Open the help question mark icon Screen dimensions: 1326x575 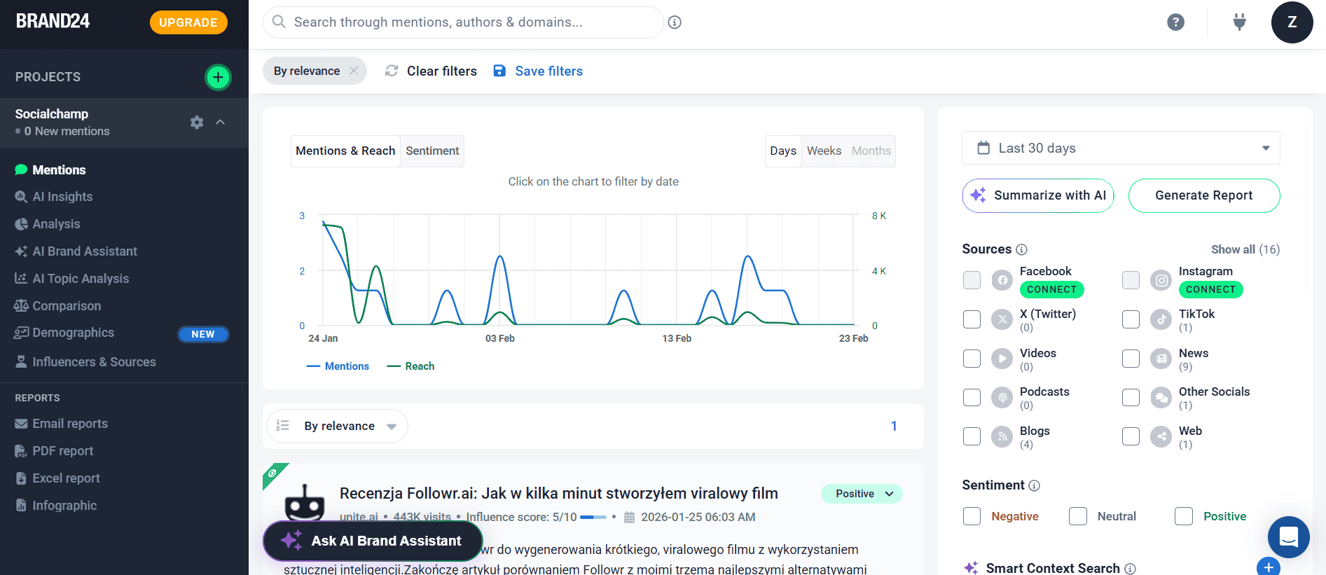click(x=1175, y=22)
